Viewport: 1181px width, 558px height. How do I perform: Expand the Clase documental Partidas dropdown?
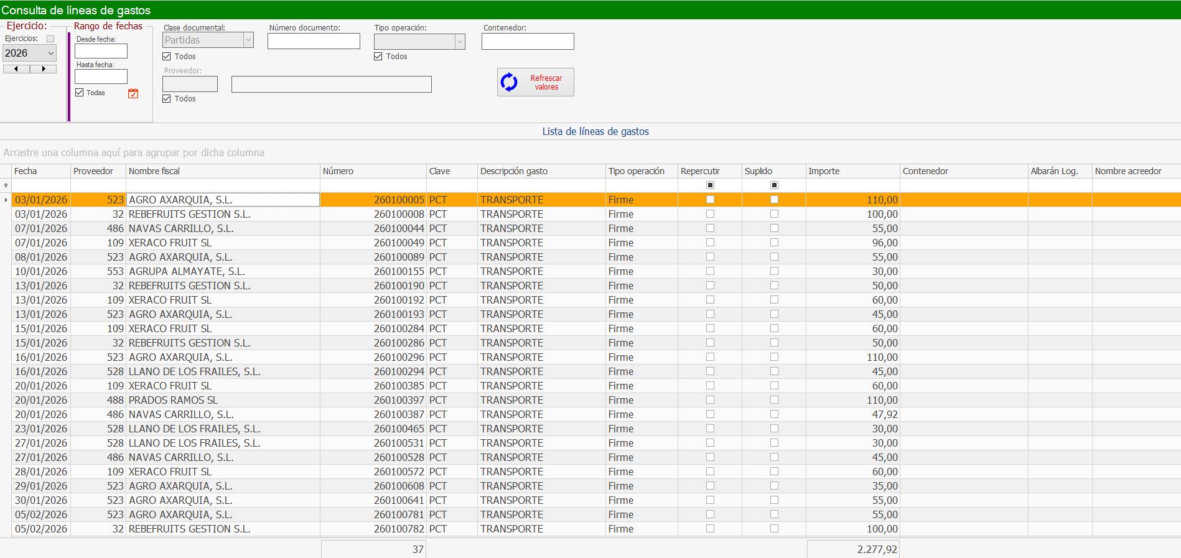[248, 40]
